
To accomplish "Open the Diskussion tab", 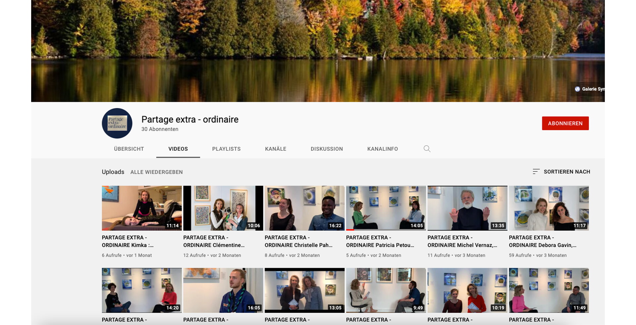I will (327, 149).
